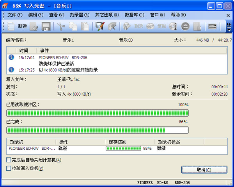Click the New compilation document icon
This screenshot has width=234, height=187.
[x=11, y=26]
